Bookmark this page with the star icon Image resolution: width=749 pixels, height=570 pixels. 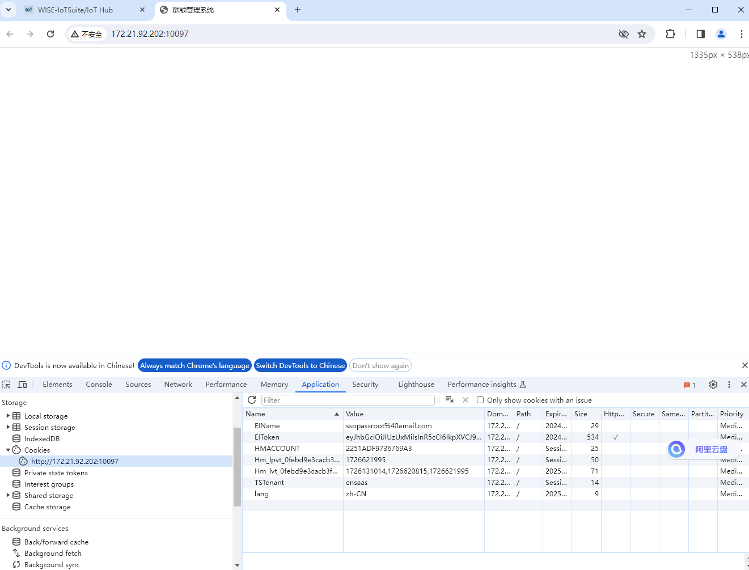click(x=642, y=34)
